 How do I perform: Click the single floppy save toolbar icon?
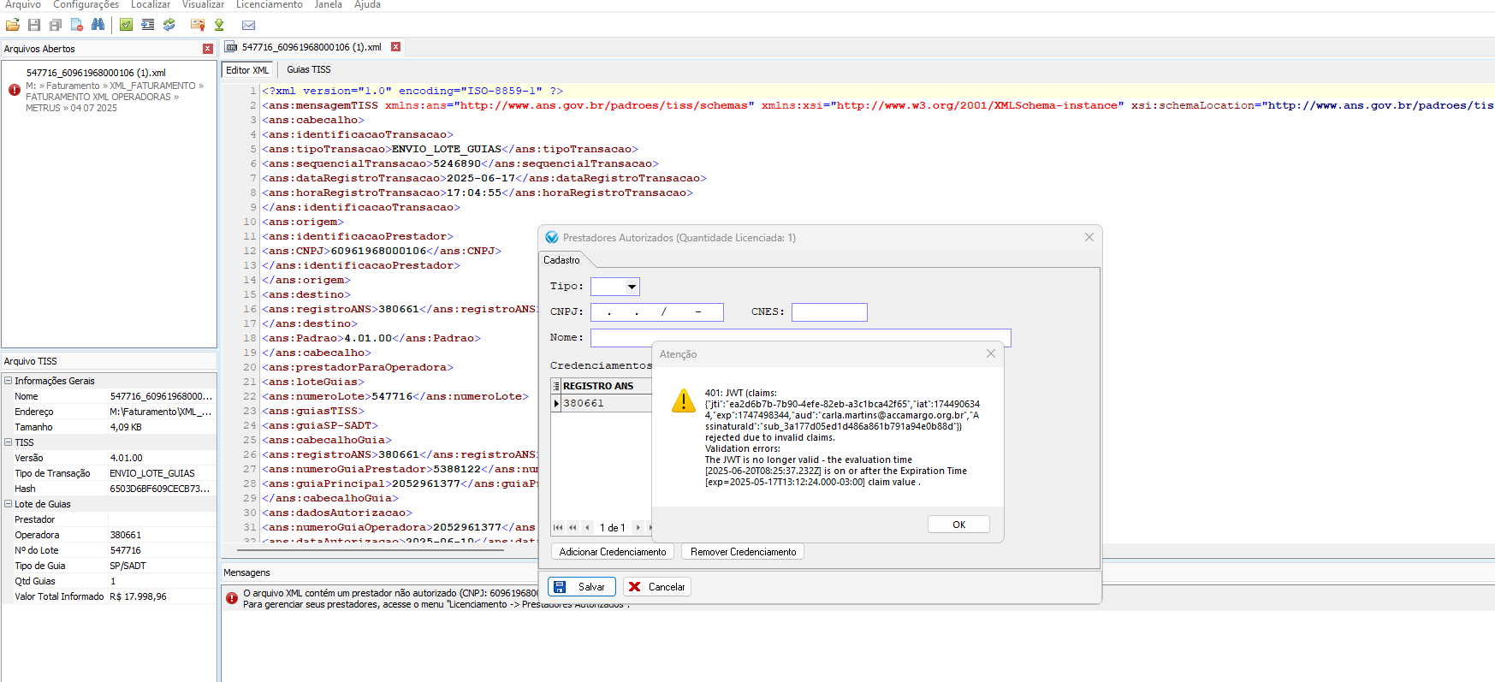coord(34,25)
